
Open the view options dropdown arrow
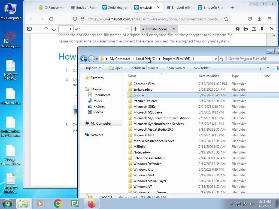(268, 68)
